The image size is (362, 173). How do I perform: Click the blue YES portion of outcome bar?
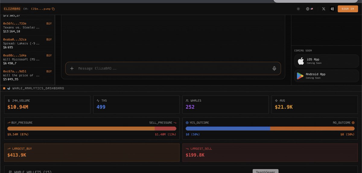pyautogui.click(x=228, y=129)
